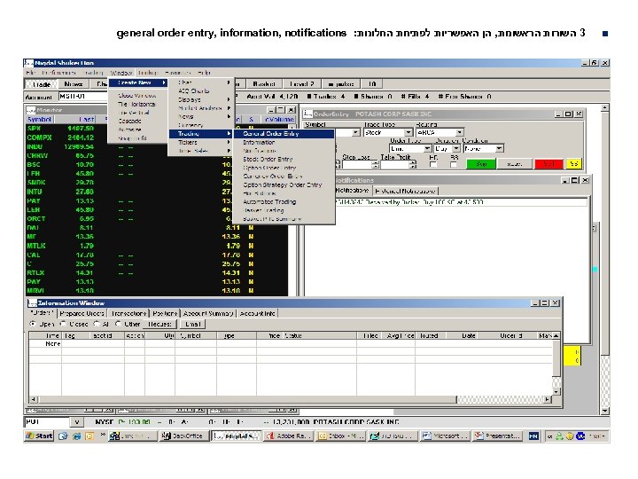This screenshot has width=638, height=479.
Task: Open Presentation app from the taskbar
Action: (x=498, y=436)
